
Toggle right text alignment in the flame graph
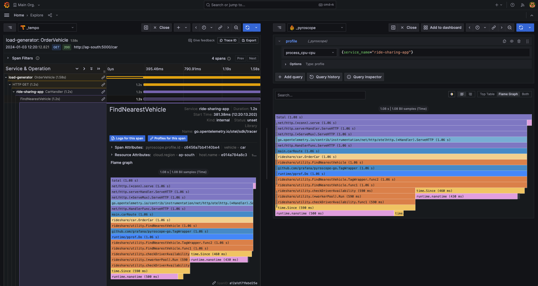point(470,94)
